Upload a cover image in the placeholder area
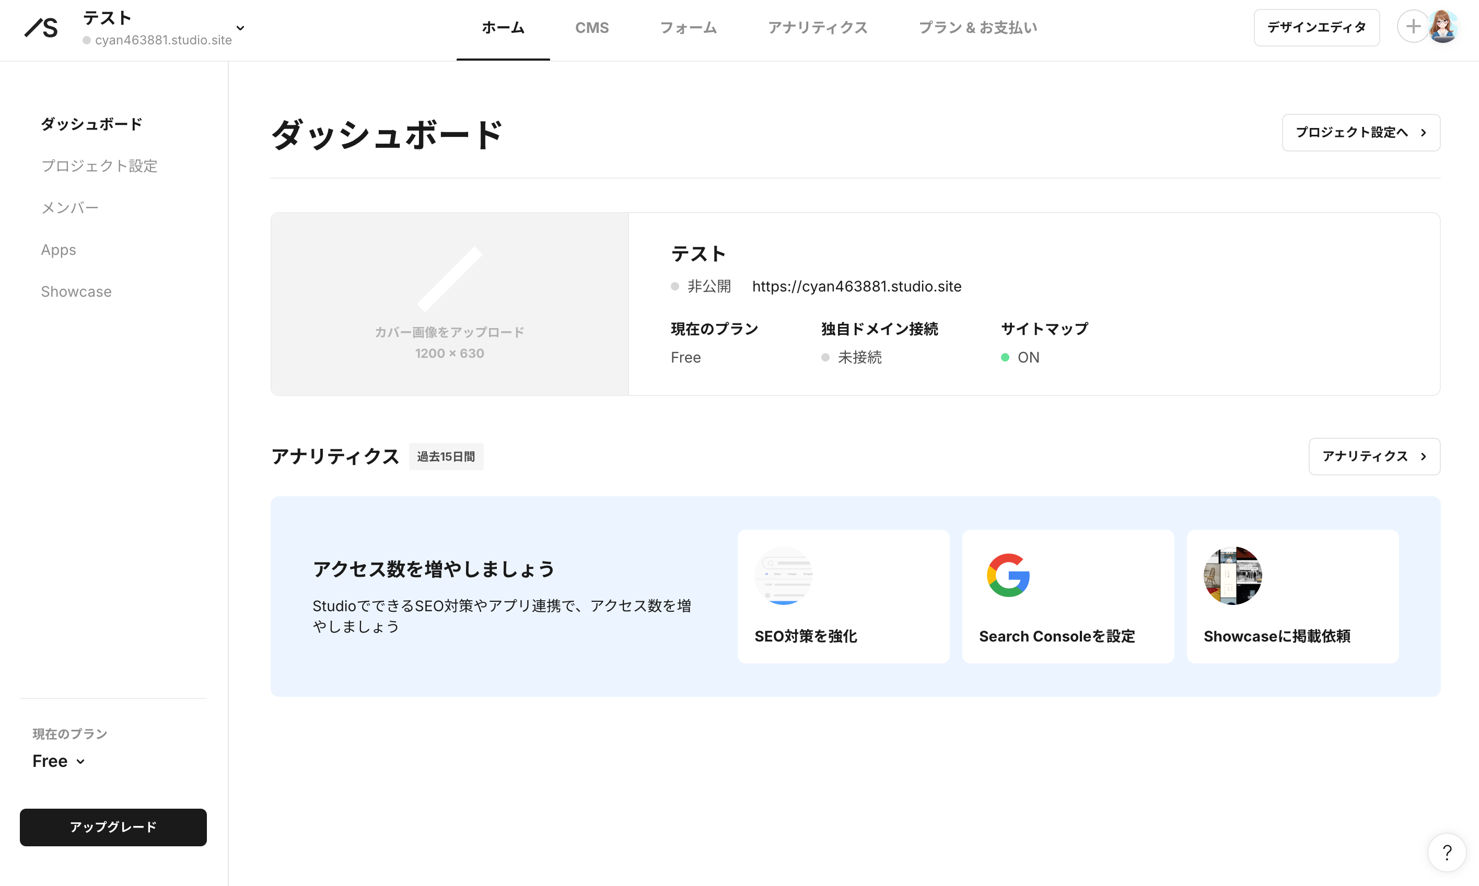Screen dimensions: 1479x886 pyautogui.click(x=450, y=304)
